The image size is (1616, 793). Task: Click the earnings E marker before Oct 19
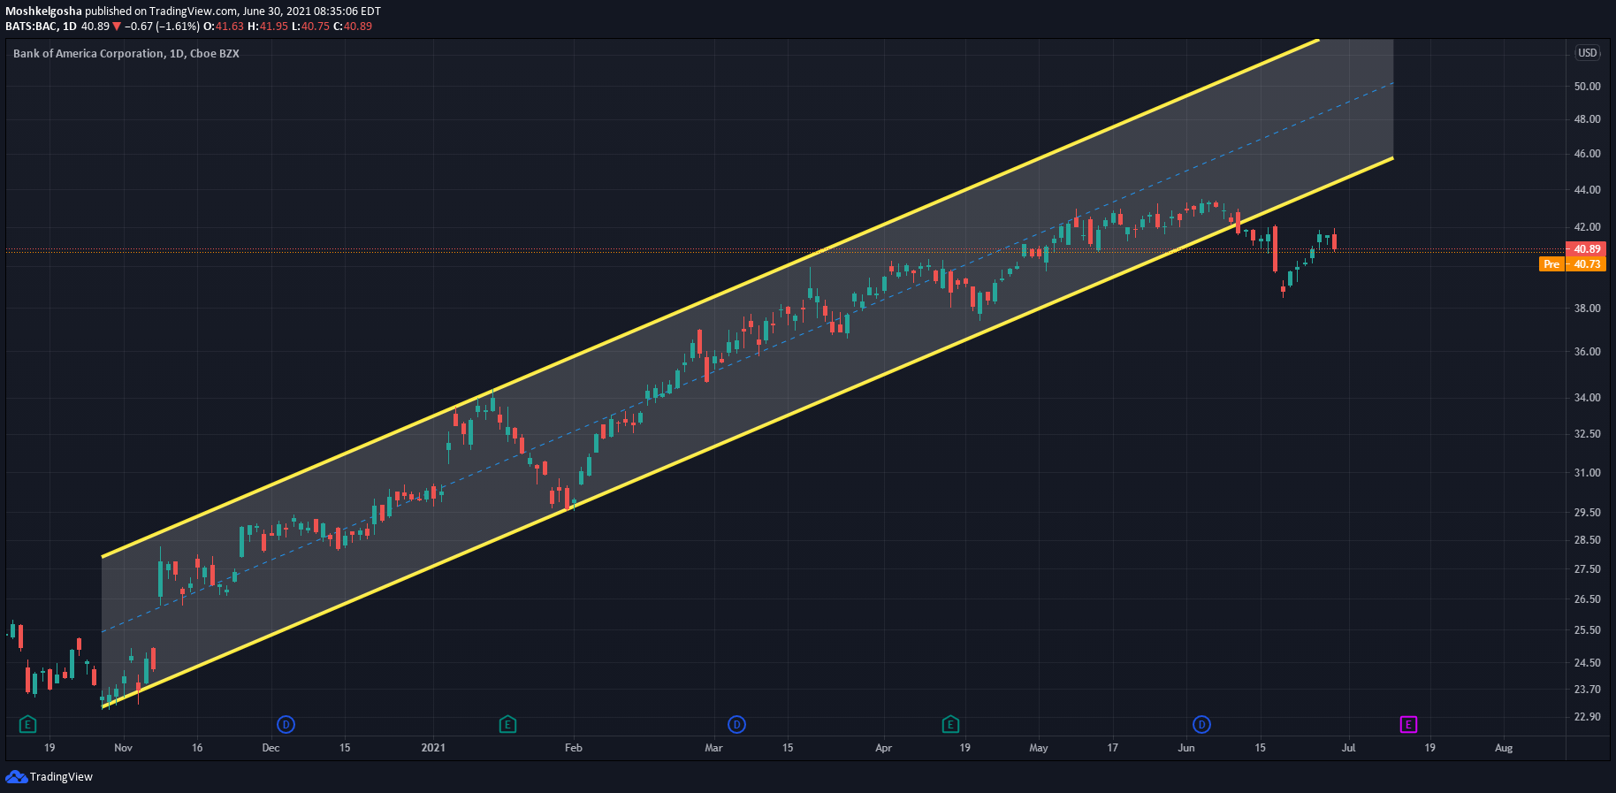(x=27, y=725)
